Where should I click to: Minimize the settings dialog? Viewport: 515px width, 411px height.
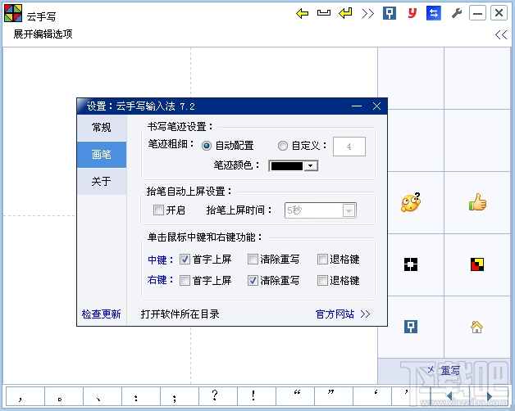click(x=357, y=106)
